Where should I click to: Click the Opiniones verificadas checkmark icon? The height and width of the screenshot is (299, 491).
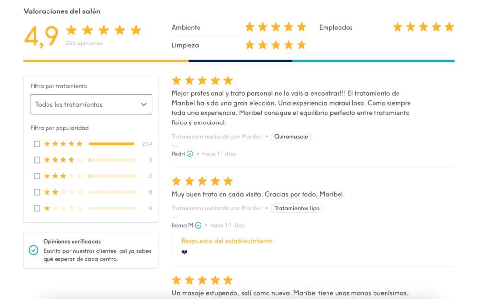pyautogui.click(x=34, y=250)
